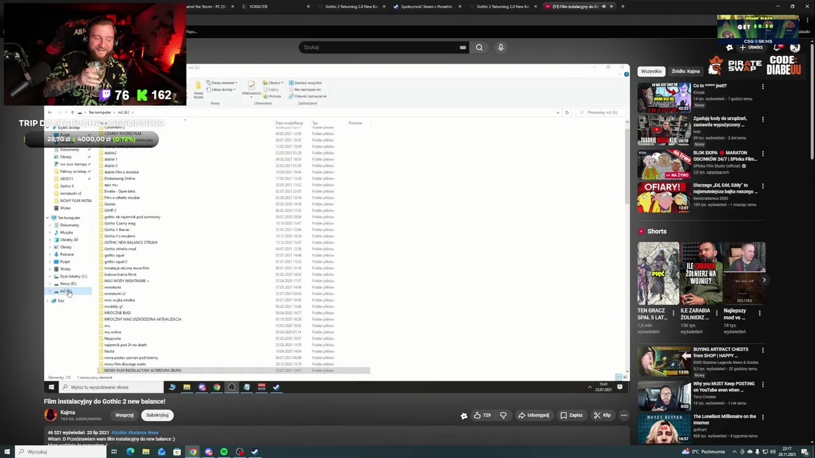Open 'Zgaduję kody do urządzeń' video thumbnail
The image size is (815, 458).
pos(664,130)
